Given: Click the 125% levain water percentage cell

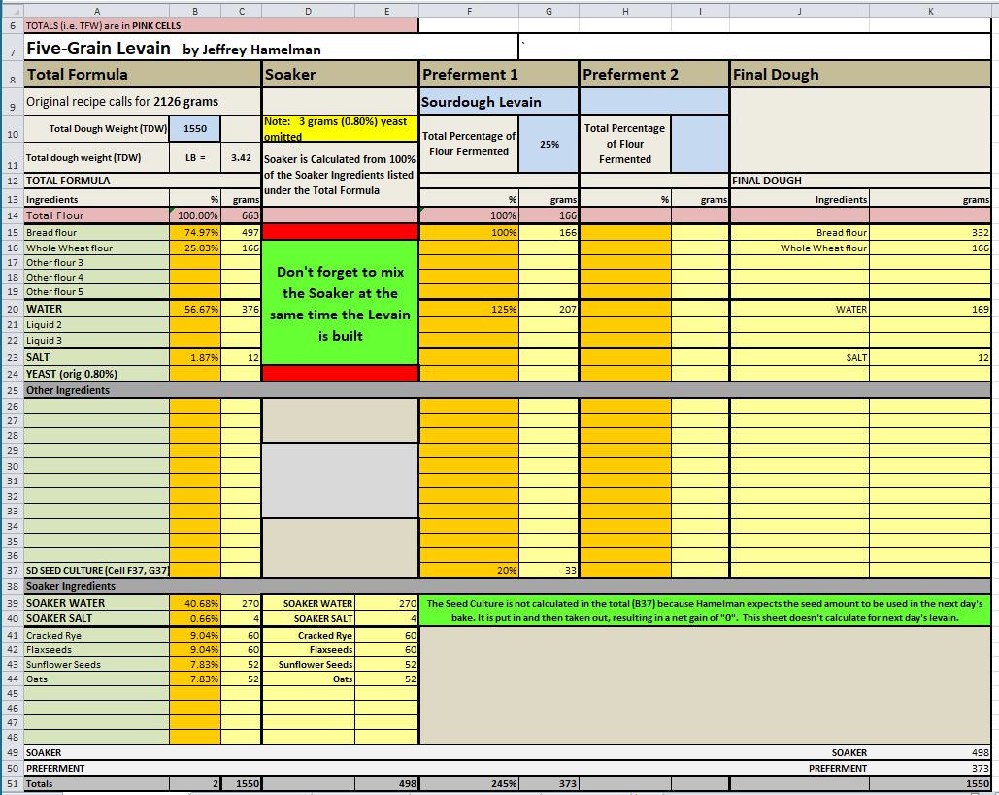Looking at the screenshot, I should [469, 309].
